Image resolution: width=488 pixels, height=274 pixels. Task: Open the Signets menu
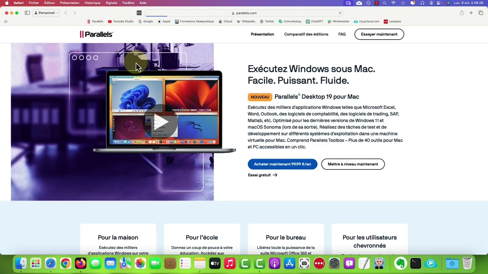point(111,3)
